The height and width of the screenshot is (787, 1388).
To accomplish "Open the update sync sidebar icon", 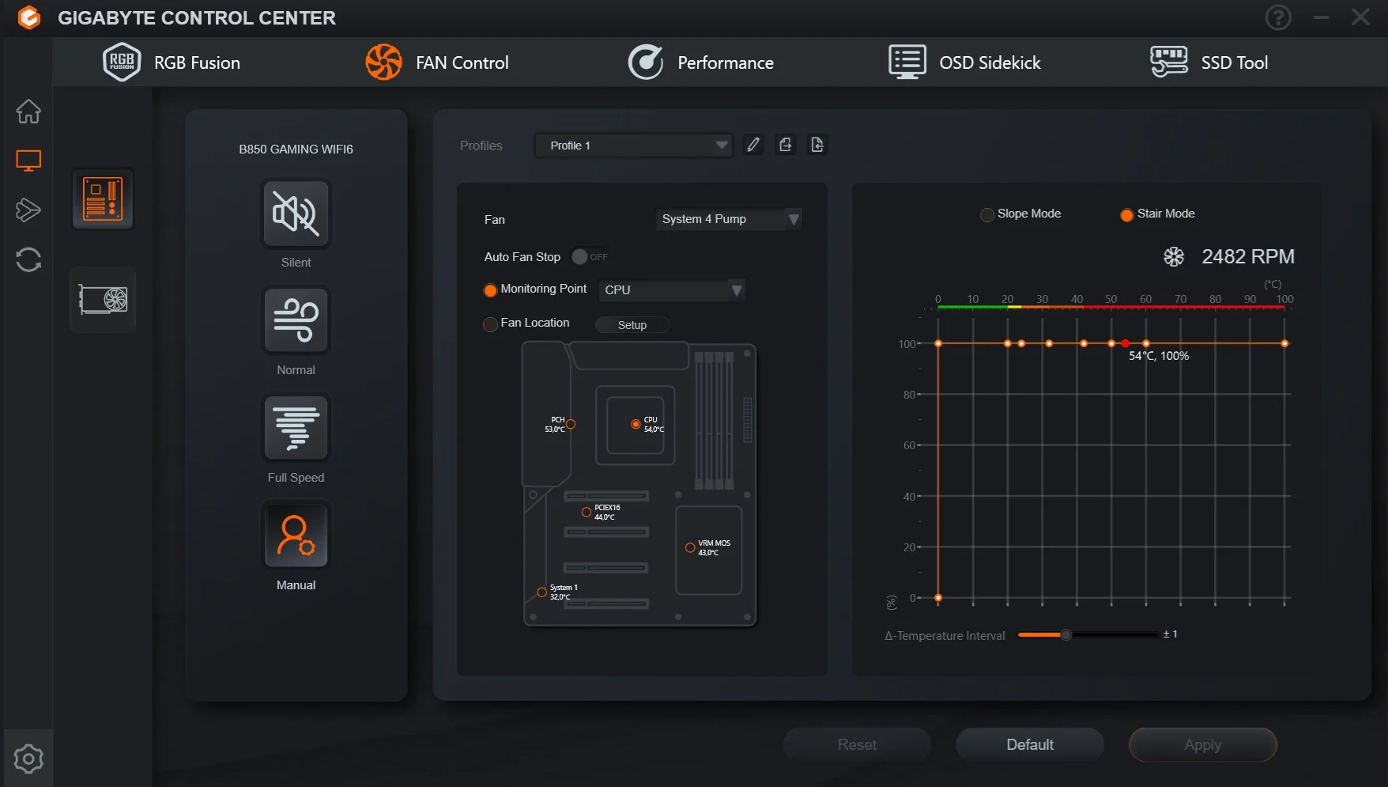I will point(28,259).
